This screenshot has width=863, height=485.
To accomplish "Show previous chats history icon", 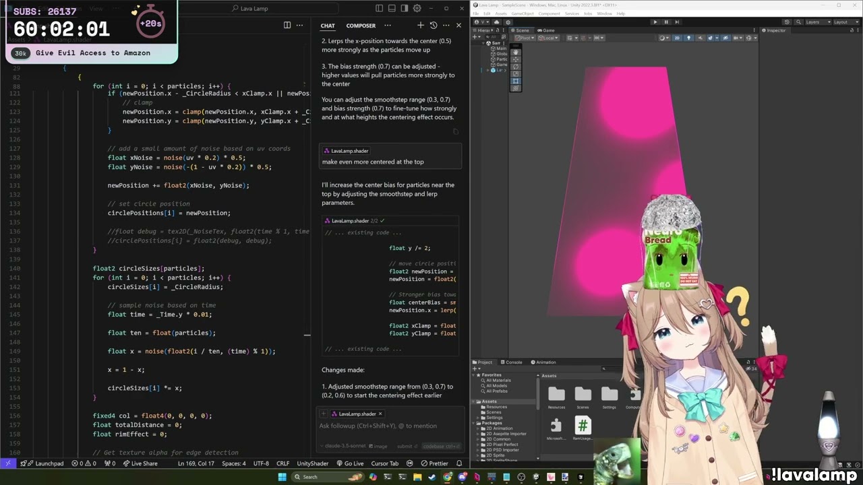I will coord(434,26).
